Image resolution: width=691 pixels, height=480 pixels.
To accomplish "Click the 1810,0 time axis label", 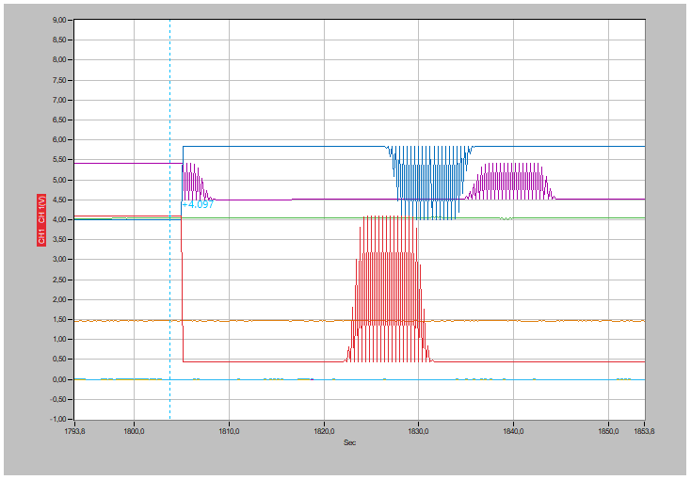I will click(229, 431).
